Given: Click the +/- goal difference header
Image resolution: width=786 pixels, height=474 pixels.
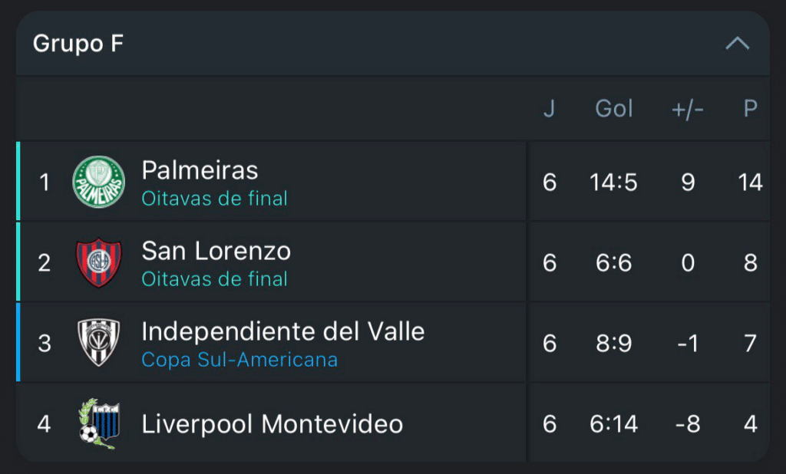Looking at the screenshot, I should 687,109.
